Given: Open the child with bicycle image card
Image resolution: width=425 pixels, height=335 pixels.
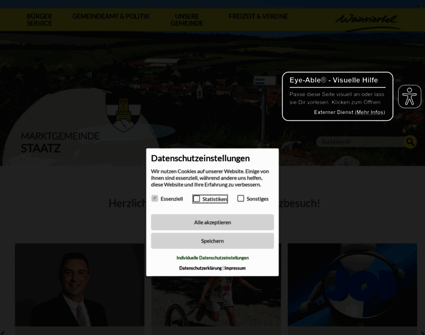Looking at the screenshot, I should pyautogui.click(x=216, y=301).
